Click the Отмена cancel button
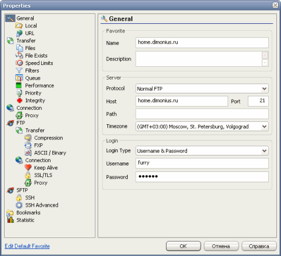This screenshot has width=281, height=256. pyautogui.click(x=221, y=246)
